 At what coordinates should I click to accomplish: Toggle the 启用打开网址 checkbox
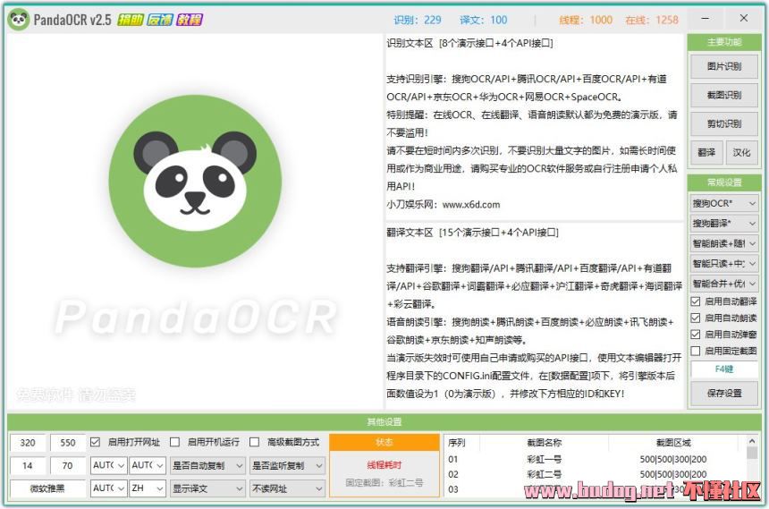click(x=95, y=442)
